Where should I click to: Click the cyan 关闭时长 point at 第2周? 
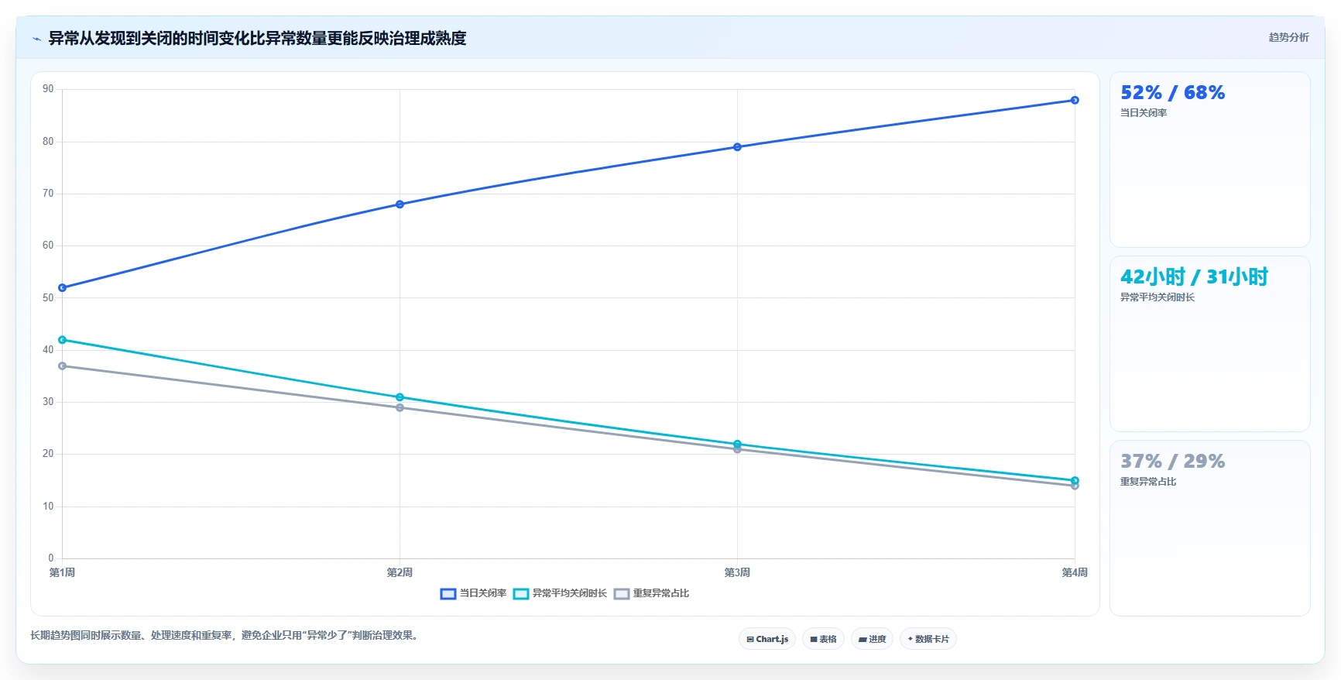400,397
